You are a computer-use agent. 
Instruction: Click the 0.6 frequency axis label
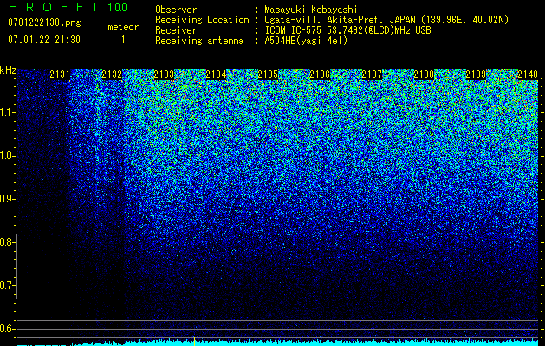(x=7, y=329)
